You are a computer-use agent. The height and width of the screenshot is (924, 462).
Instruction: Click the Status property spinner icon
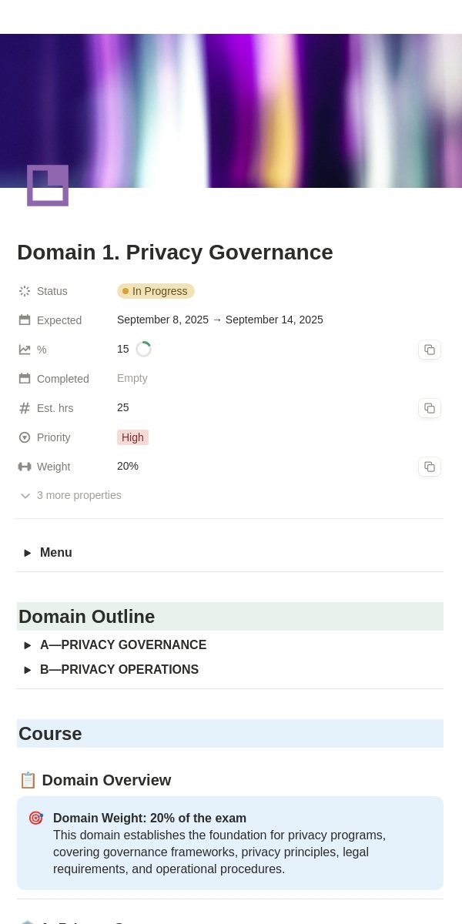point(25,291)
